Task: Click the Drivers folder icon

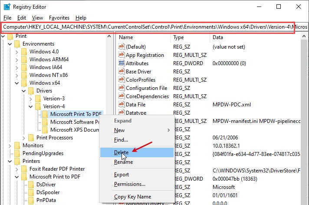Action: (x=31, y=91)
